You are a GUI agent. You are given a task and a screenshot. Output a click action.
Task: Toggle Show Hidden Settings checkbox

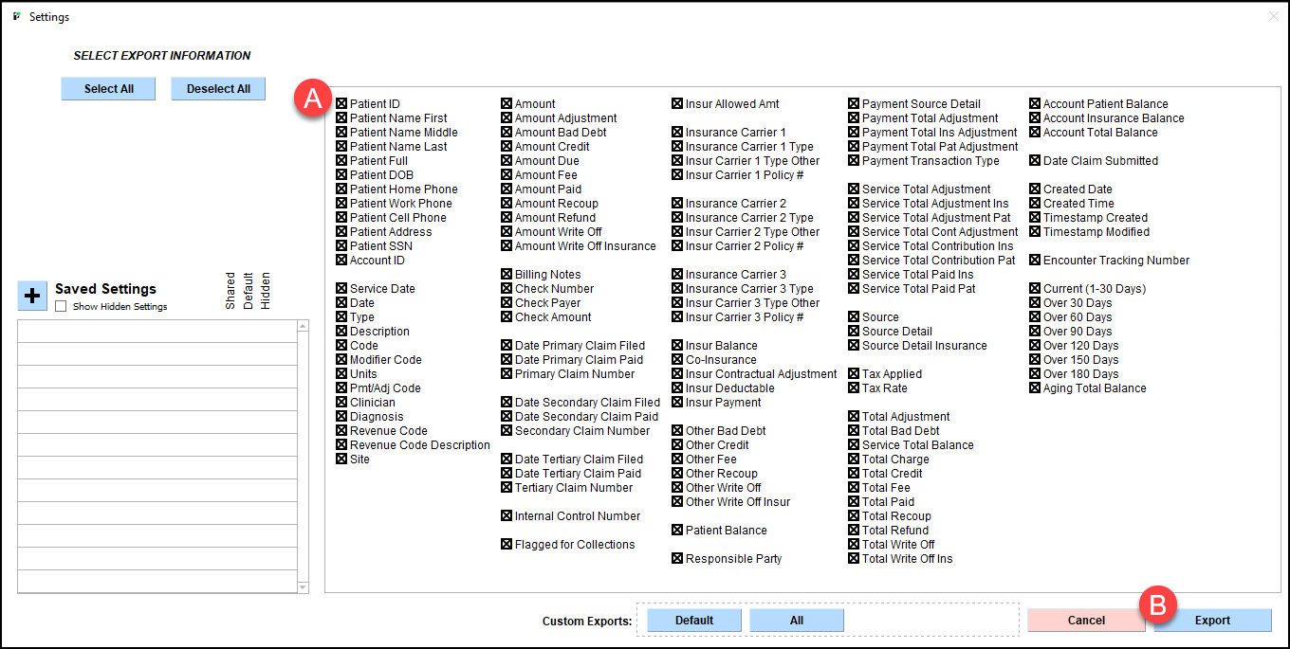pos(62,307)
